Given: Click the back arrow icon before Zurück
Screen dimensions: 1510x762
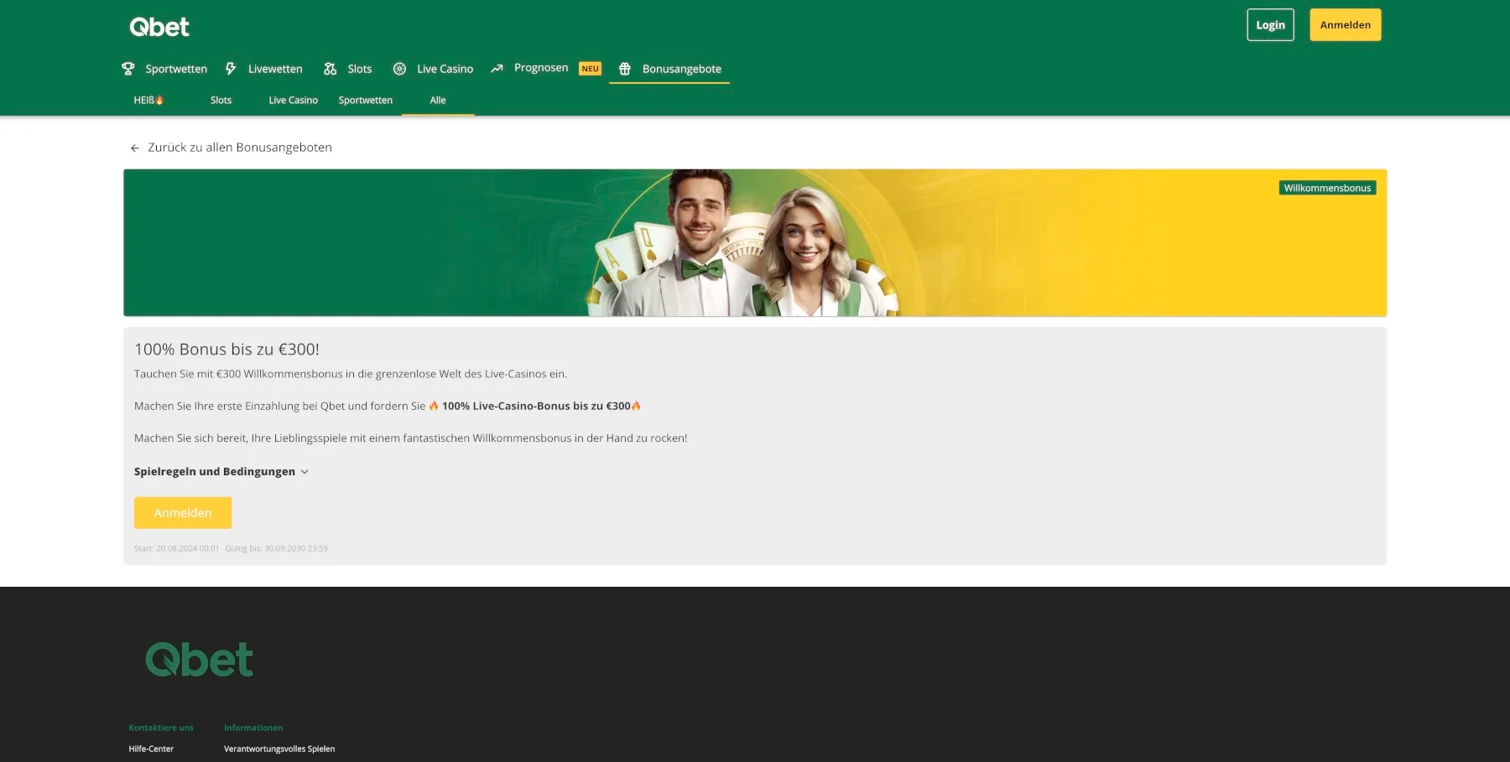Looking at the screenshot, I should point(135,148).
